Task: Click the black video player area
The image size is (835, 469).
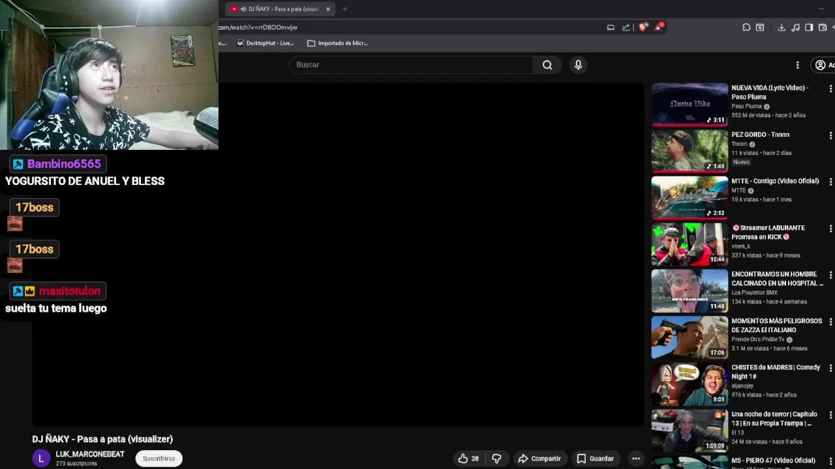Action: (338, 255)
